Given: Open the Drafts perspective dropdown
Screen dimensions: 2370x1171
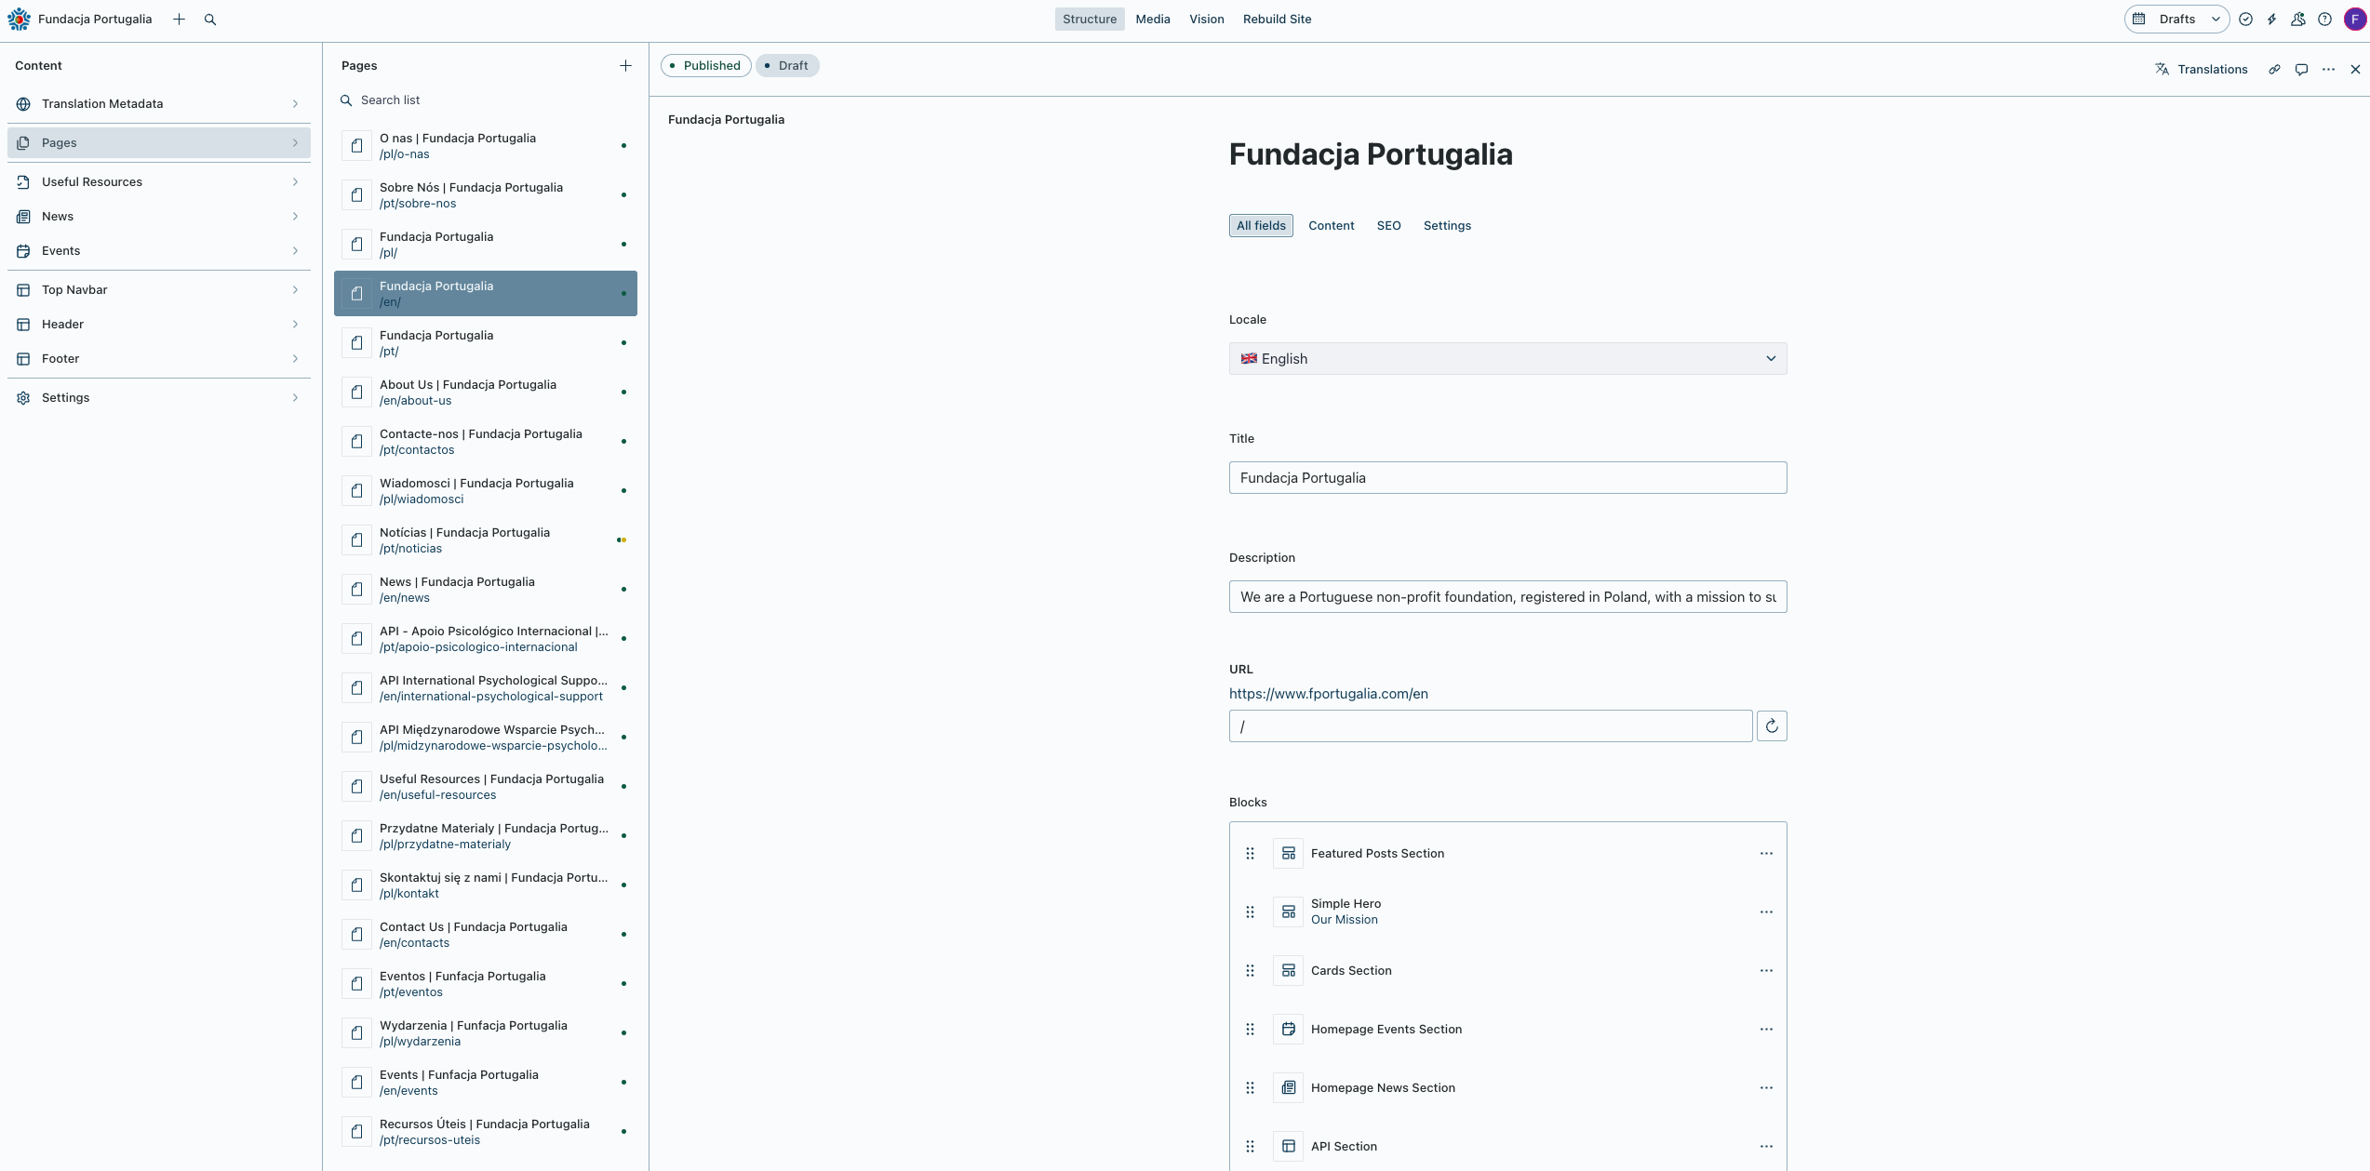Looking at the screenshot, I should [2176, 20].
